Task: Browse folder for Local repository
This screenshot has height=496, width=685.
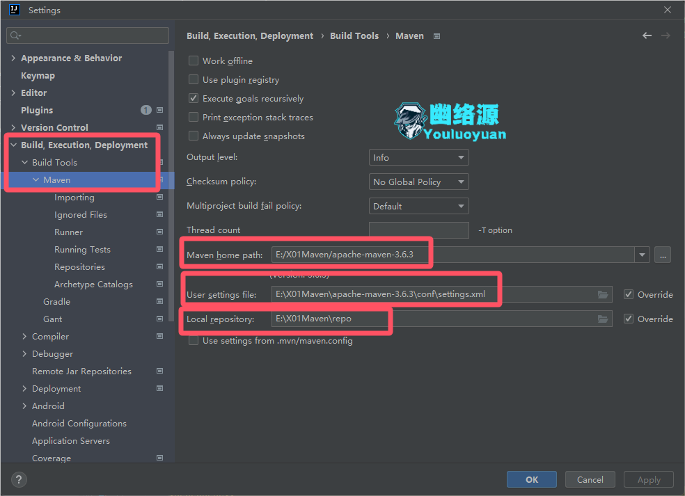Action: click(x=603, y=319)
